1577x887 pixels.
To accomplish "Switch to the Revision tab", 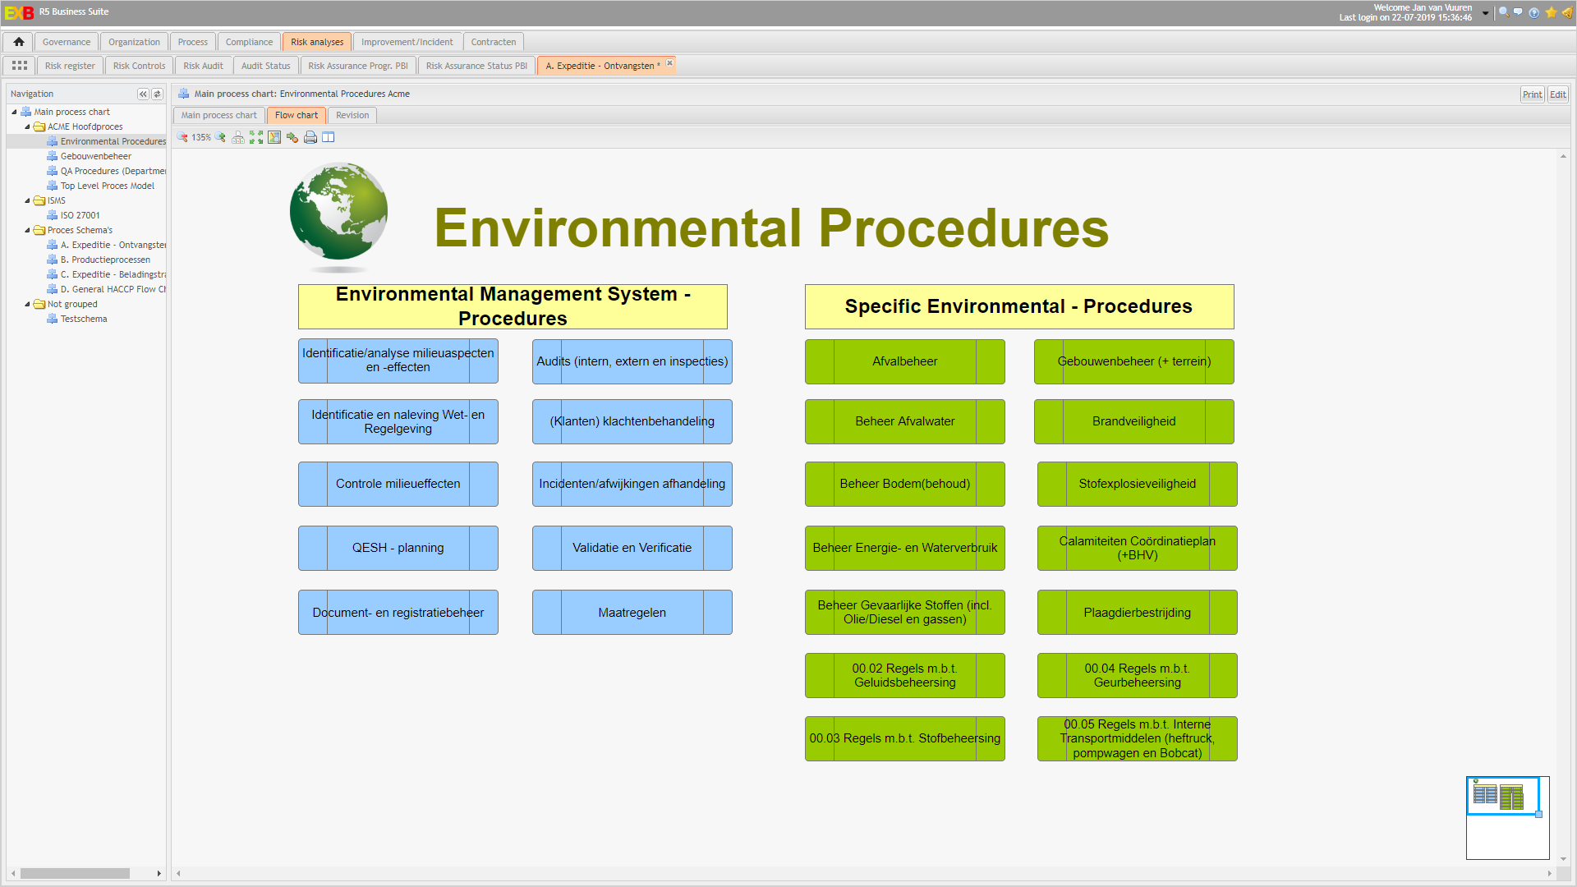I will [352, 115].
